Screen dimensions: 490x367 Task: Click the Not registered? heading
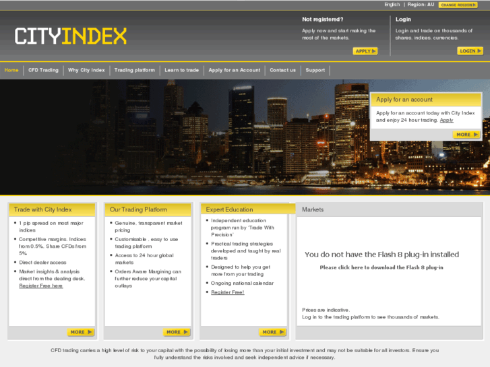[x=322, y=20]
